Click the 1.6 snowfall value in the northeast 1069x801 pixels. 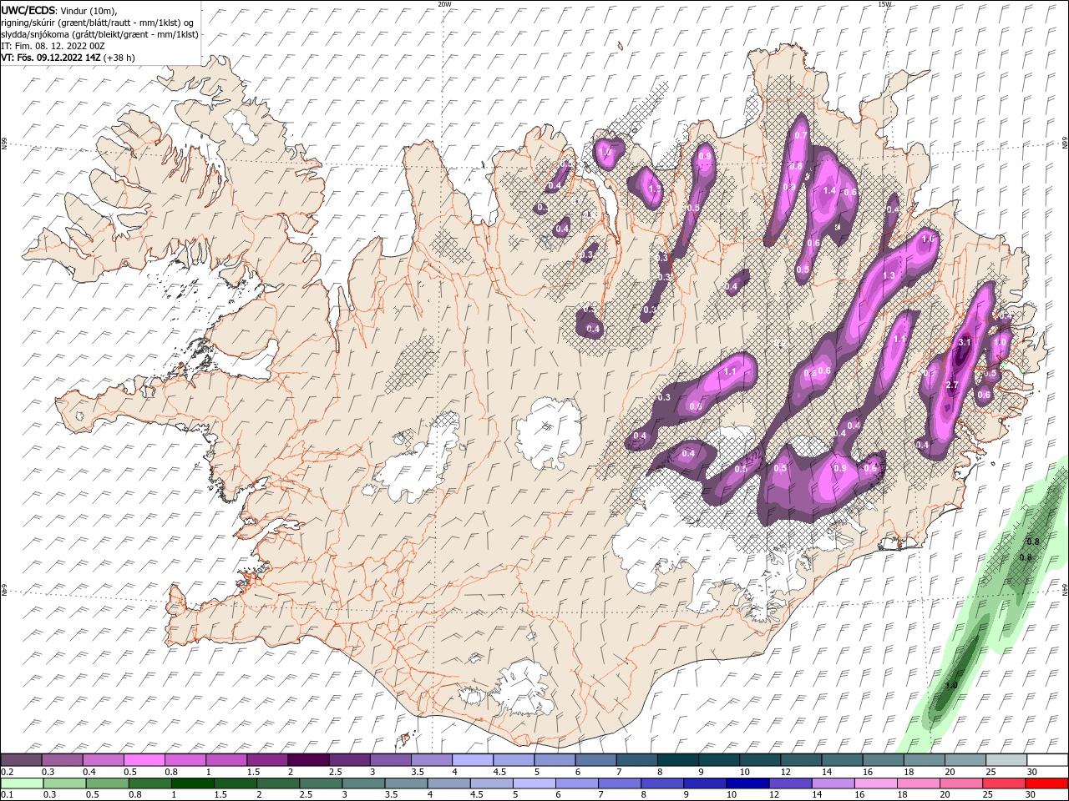[927, 239]
